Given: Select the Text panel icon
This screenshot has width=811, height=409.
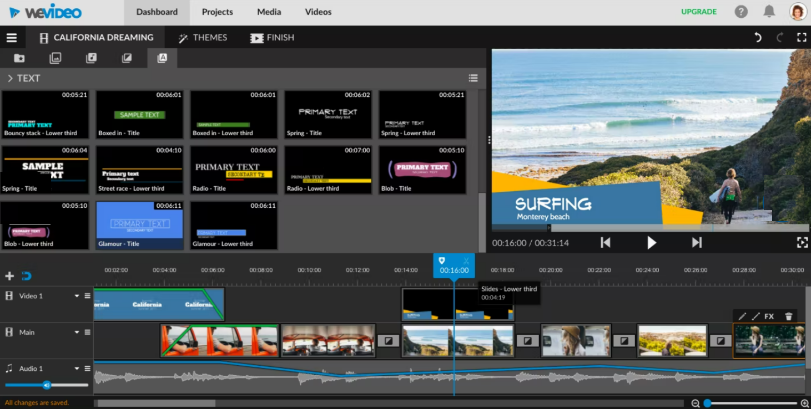Looking at the screenshot, I should [162, 58].
